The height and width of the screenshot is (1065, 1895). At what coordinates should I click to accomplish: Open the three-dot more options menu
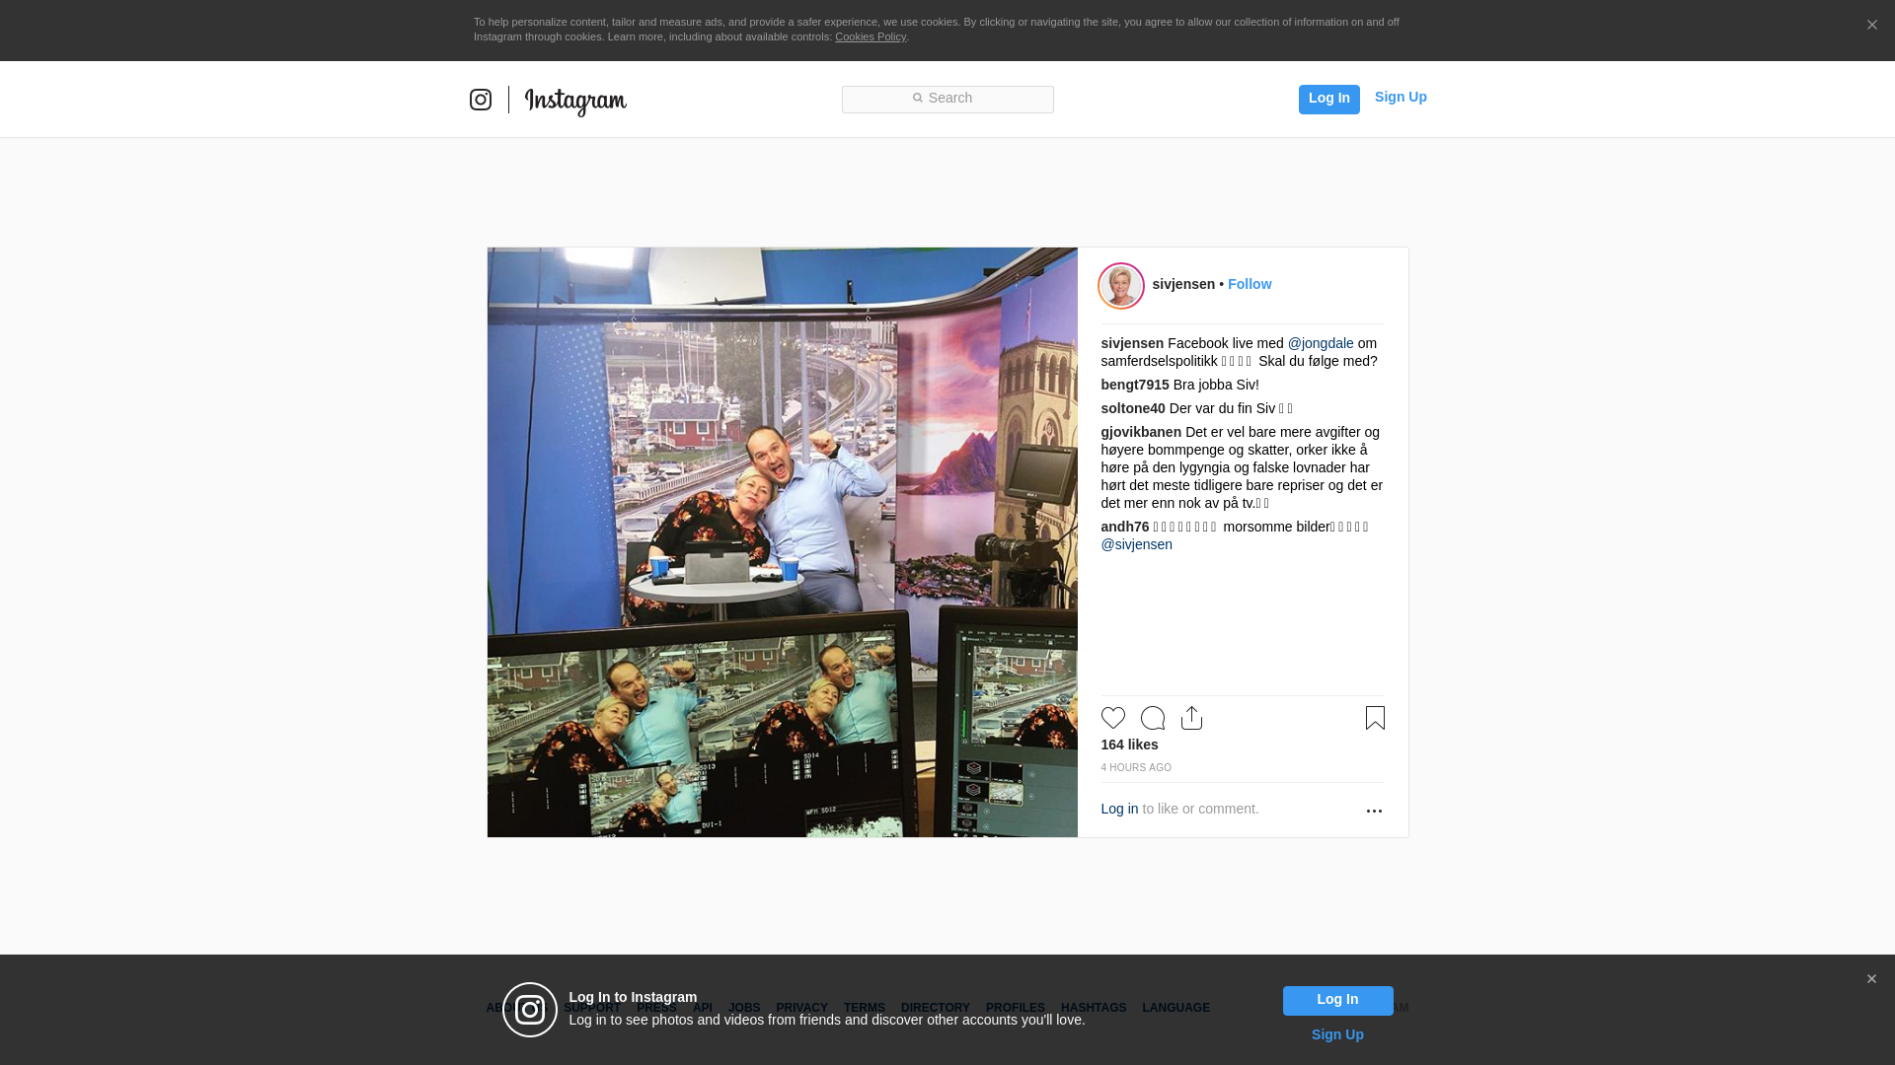point(1374,811)
